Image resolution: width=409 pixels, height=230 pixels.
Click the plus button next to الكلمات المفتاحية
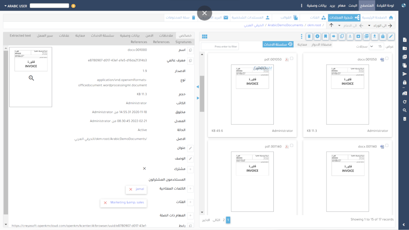tap(191, 189)
